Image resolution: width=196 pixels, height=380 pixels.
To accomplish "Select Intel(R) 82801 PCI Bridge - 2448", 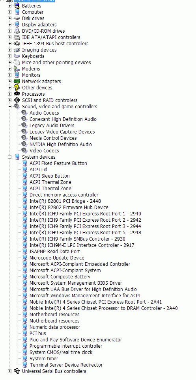I will point(65,201).
